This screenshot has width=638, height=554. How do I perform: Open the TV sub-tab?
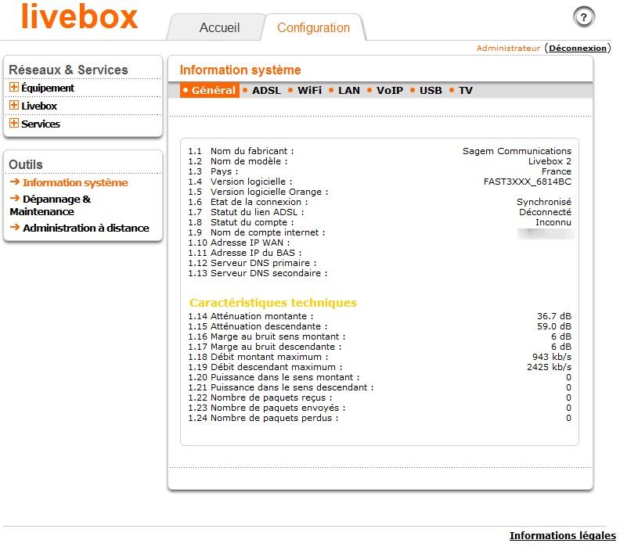(x=466, y=90)
